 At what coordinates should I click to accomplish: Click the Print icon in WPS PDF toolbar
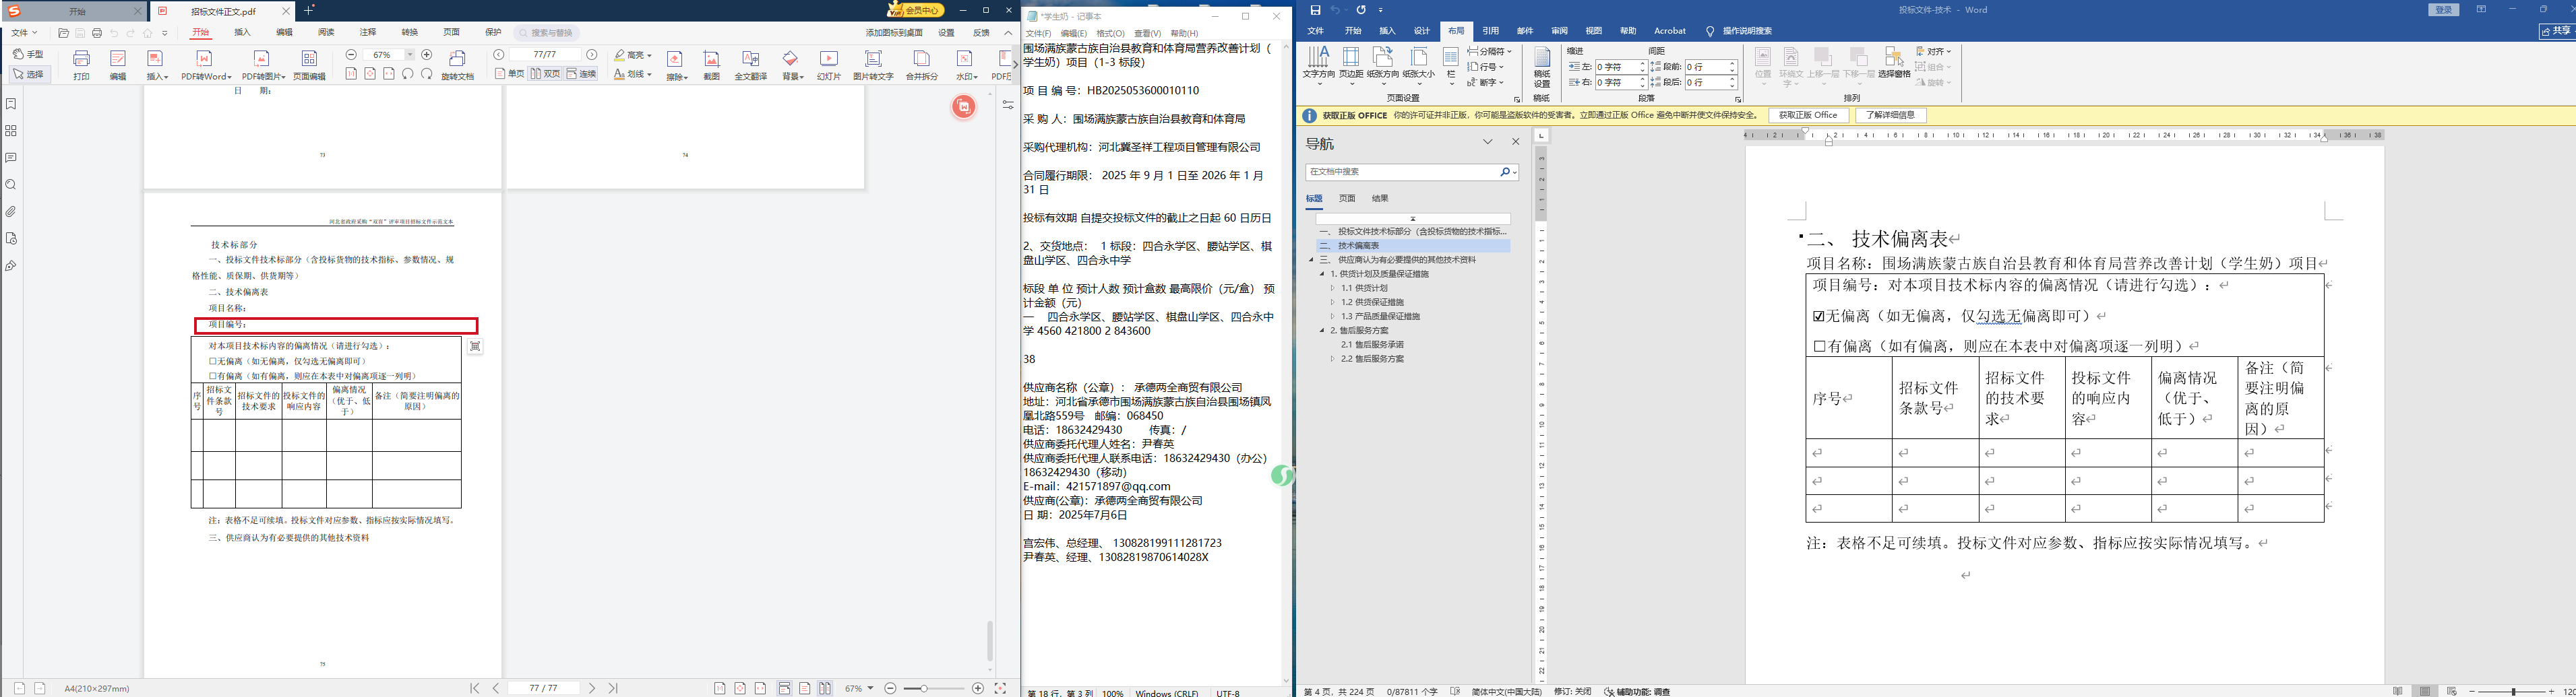point(82,59)
